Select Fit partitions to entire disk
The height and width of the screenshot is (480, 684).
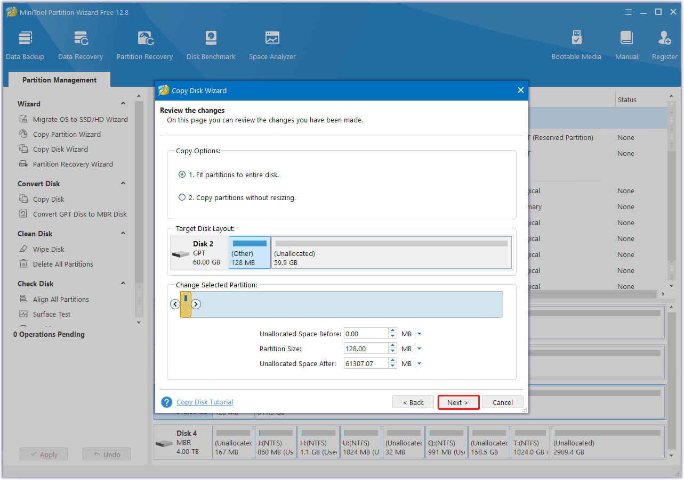[182, 175]
